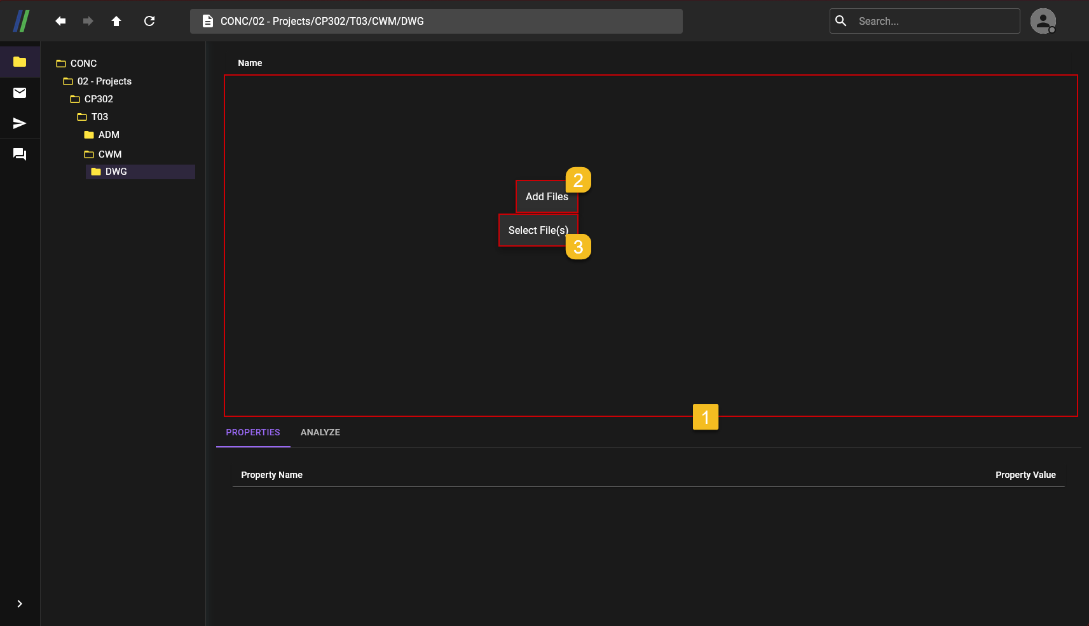Select the 02 - Projects folder
1089x626 pixels.
tap(104, 81)
